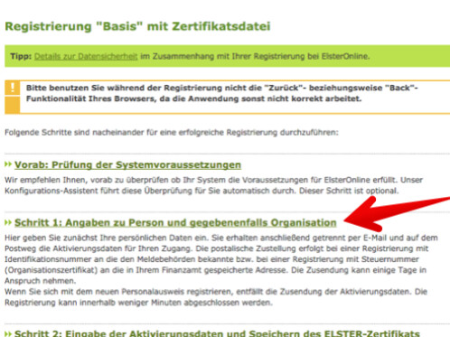The height and width of the screenshot is (337, 450).
Task: Click heading 'Registrierung "Basis" mit Zertifikatsdatei'
Action: tap(137, 26)
